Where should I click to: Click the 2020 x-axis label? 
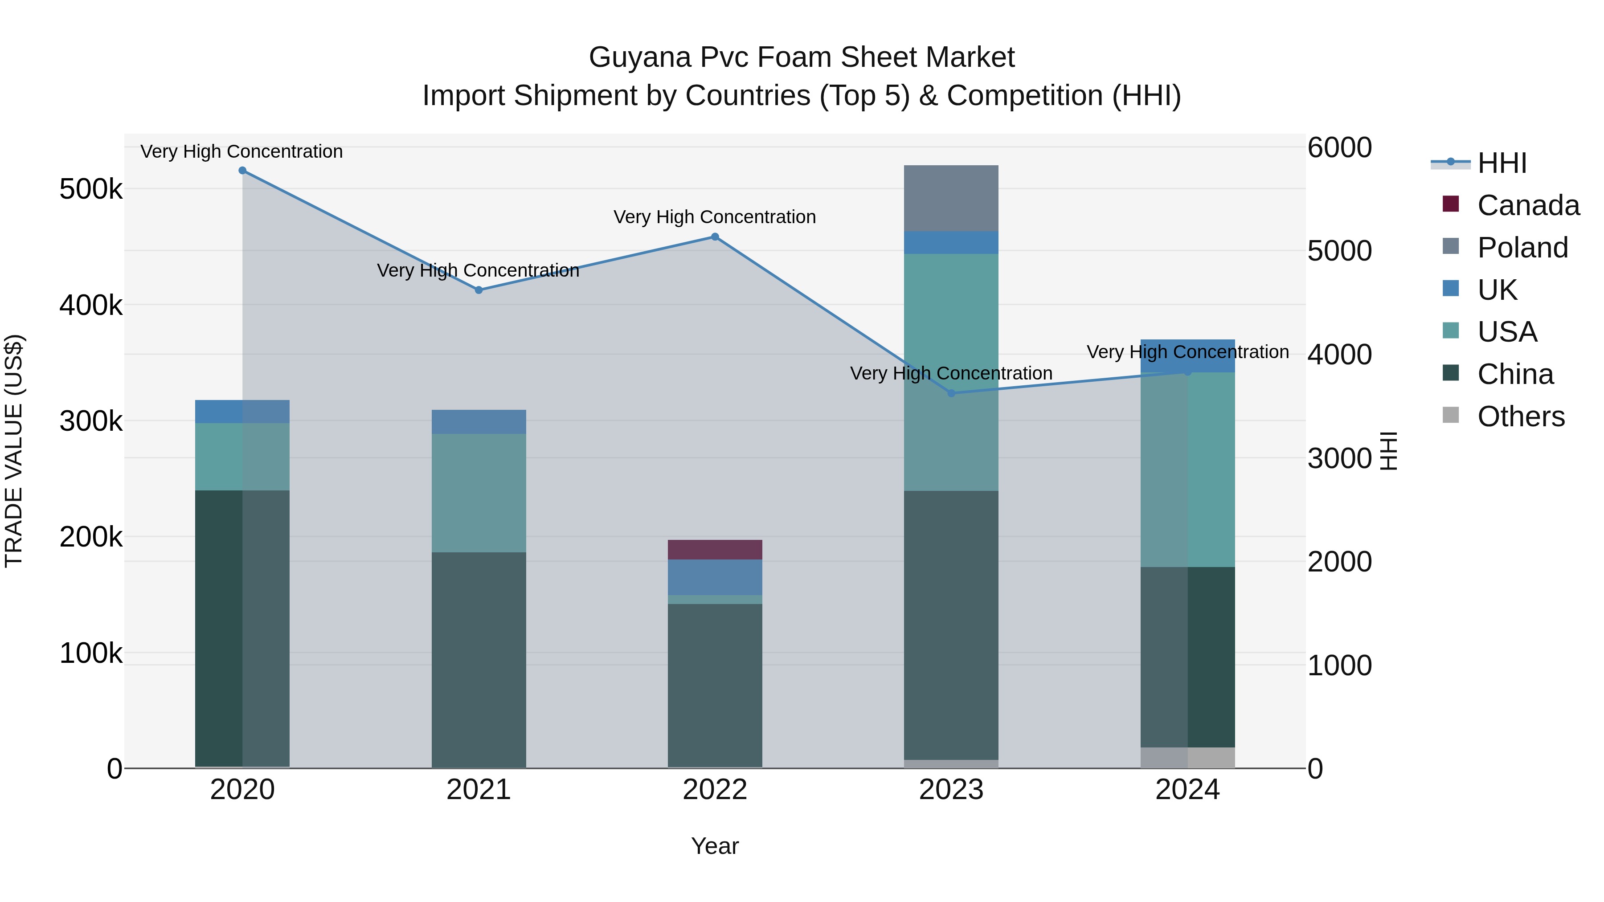pyautogui.click(x=242, y=790)
